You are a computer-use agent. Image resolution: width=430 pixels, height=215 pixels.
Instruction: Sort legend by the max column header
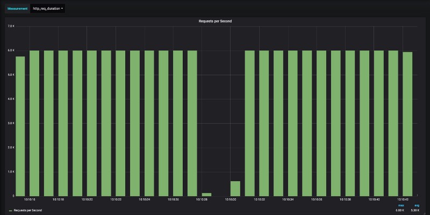point(401,205)
